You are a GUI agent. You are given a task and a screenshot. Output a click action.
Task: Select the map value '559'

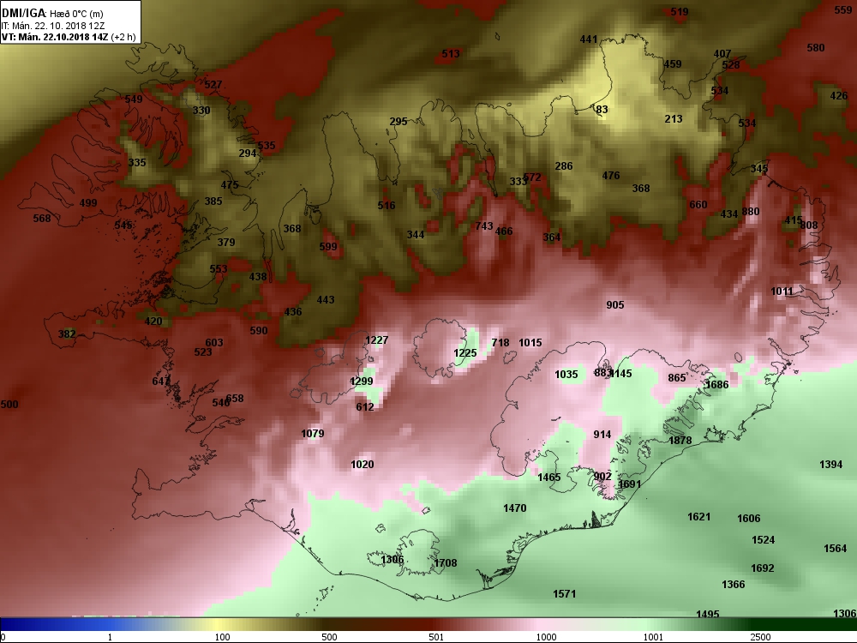(843, 10)
